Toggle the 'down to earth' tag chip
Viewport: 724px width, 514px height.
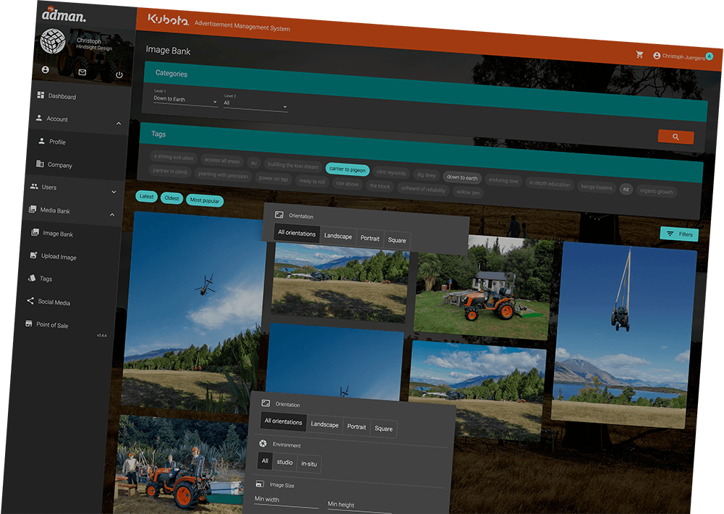click(462, 177)
